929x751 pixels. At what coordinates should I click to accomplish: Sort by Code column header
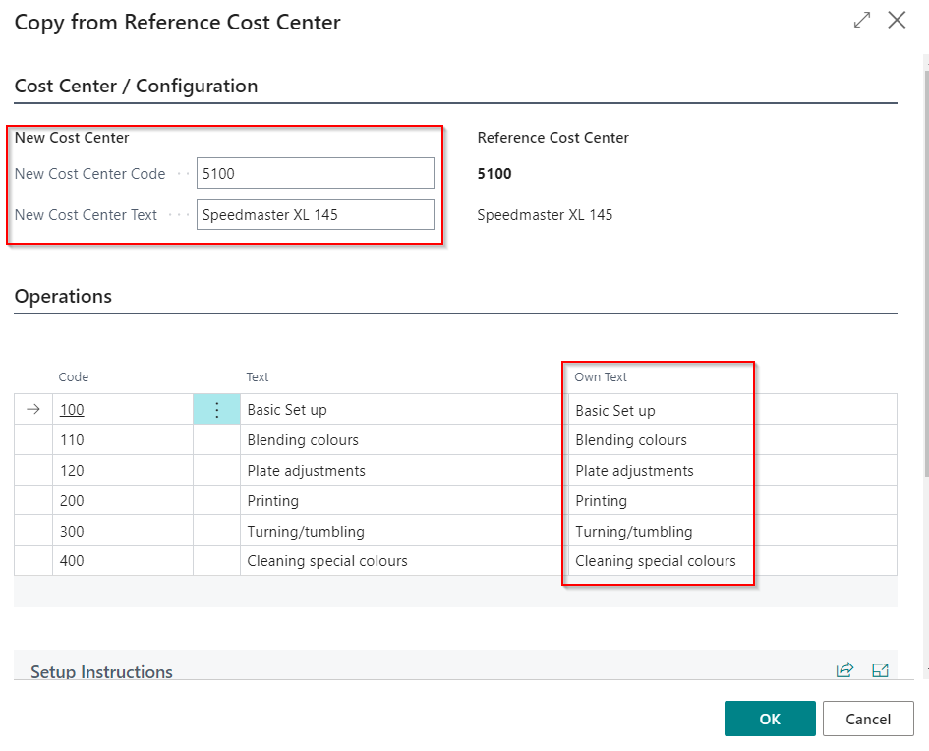(x=74, y=376)
